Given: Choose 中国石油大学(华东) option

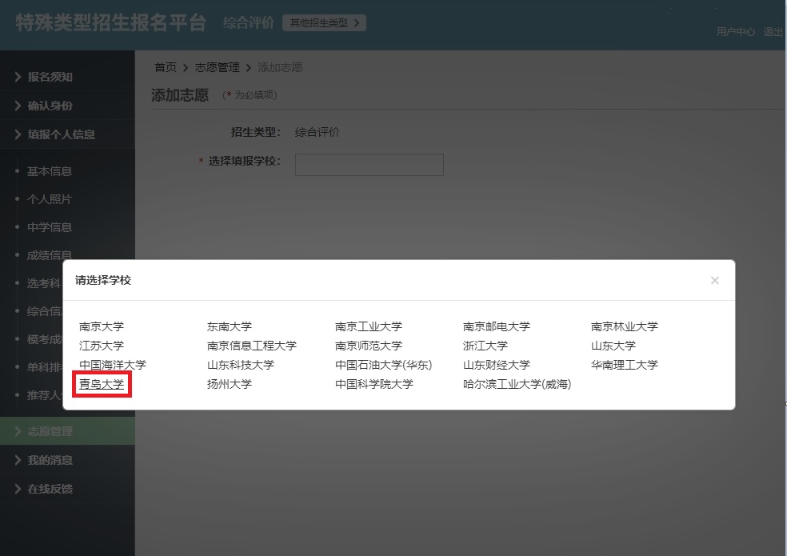Looking at the screenshot, I should click(383, 365).
